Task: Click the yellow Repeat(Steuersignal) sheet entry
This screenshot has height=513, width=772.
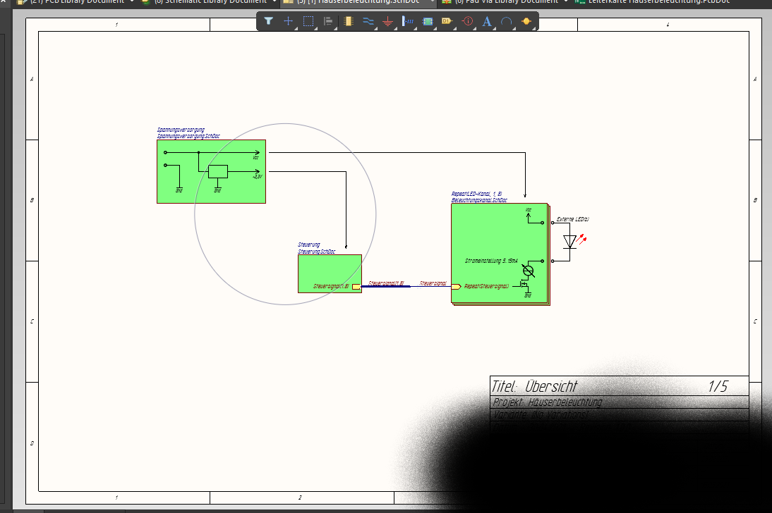Action: 456,286
